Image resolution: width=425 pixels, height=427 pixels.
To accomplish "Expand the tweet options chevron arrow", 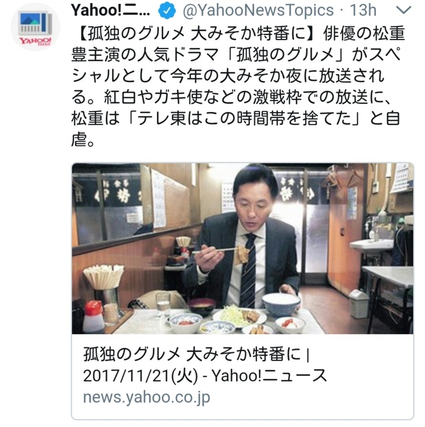I will click(x=403, y=10).
